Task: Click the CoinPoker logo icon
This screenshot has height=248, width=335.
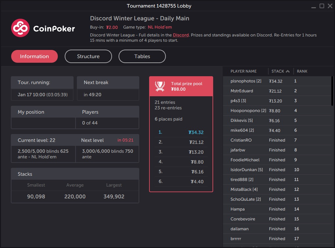Action: 20,29
